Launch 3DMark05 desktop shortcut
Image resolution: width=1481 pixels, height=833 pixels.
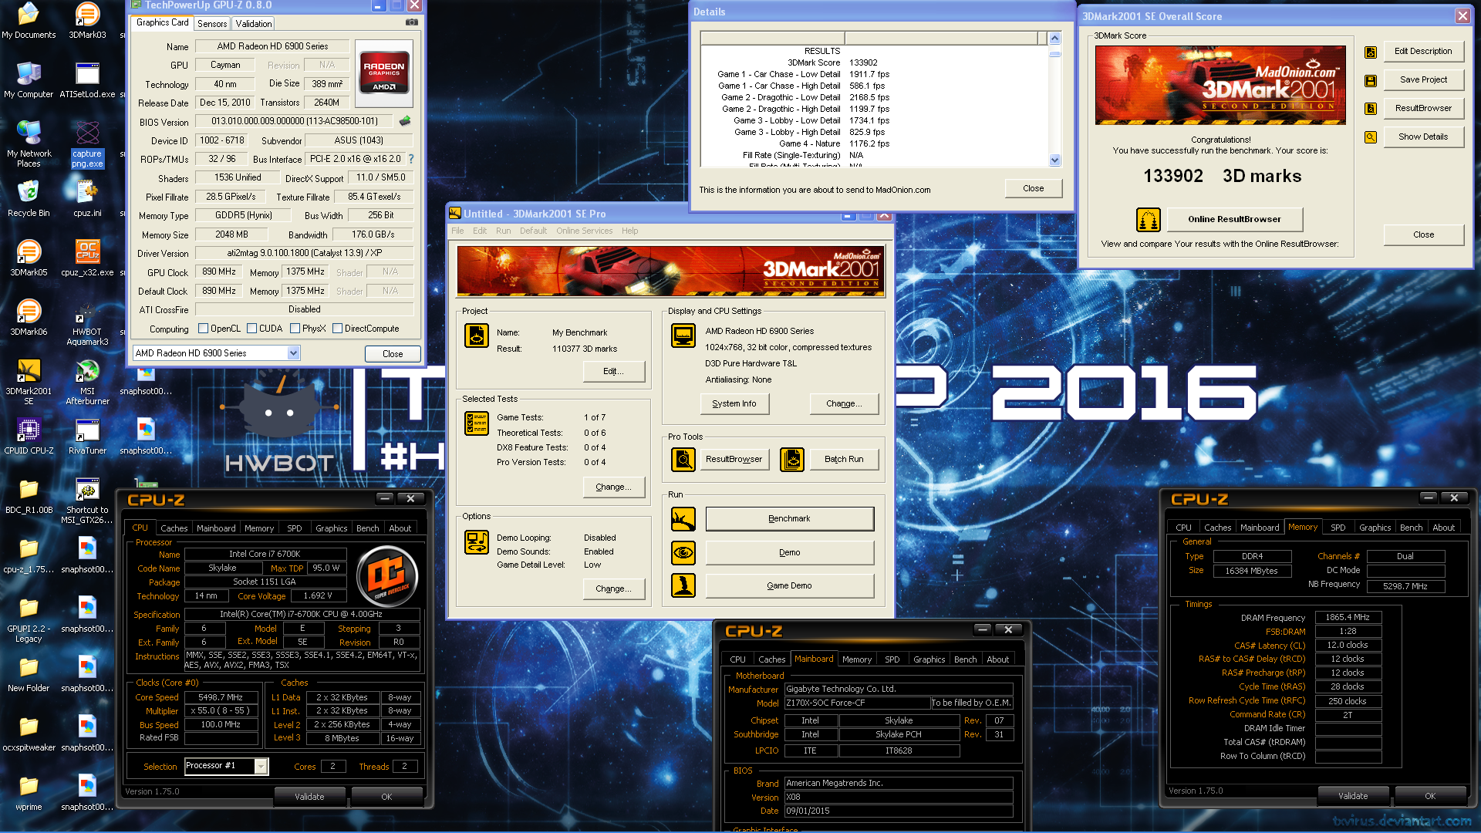point(29,258)
